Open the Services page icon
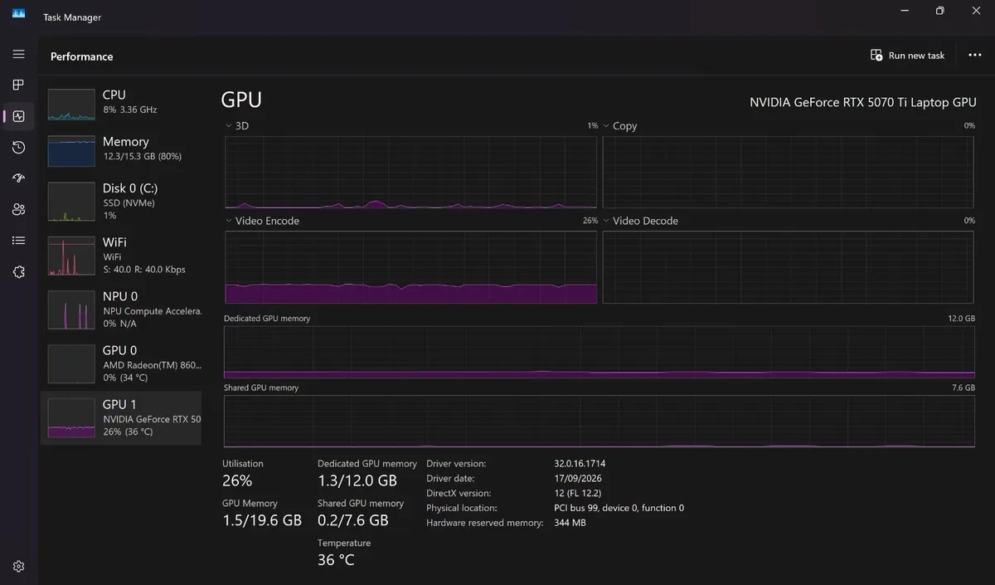 pyautogui.click(x=18, y=271)
